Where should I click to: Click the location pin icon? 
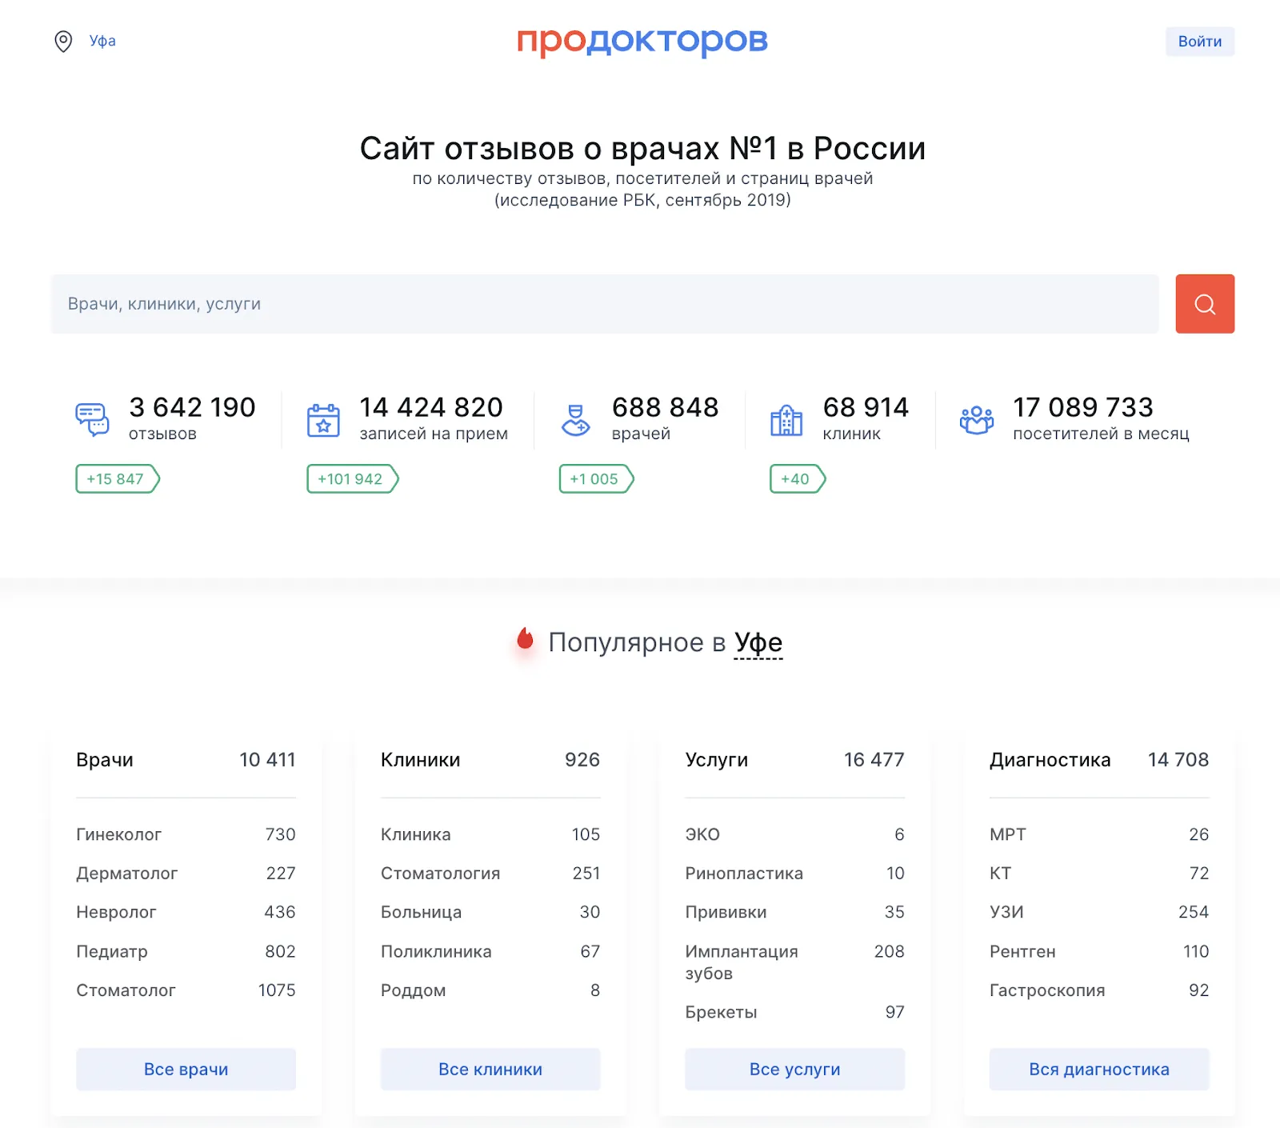(x=63, y=42)
